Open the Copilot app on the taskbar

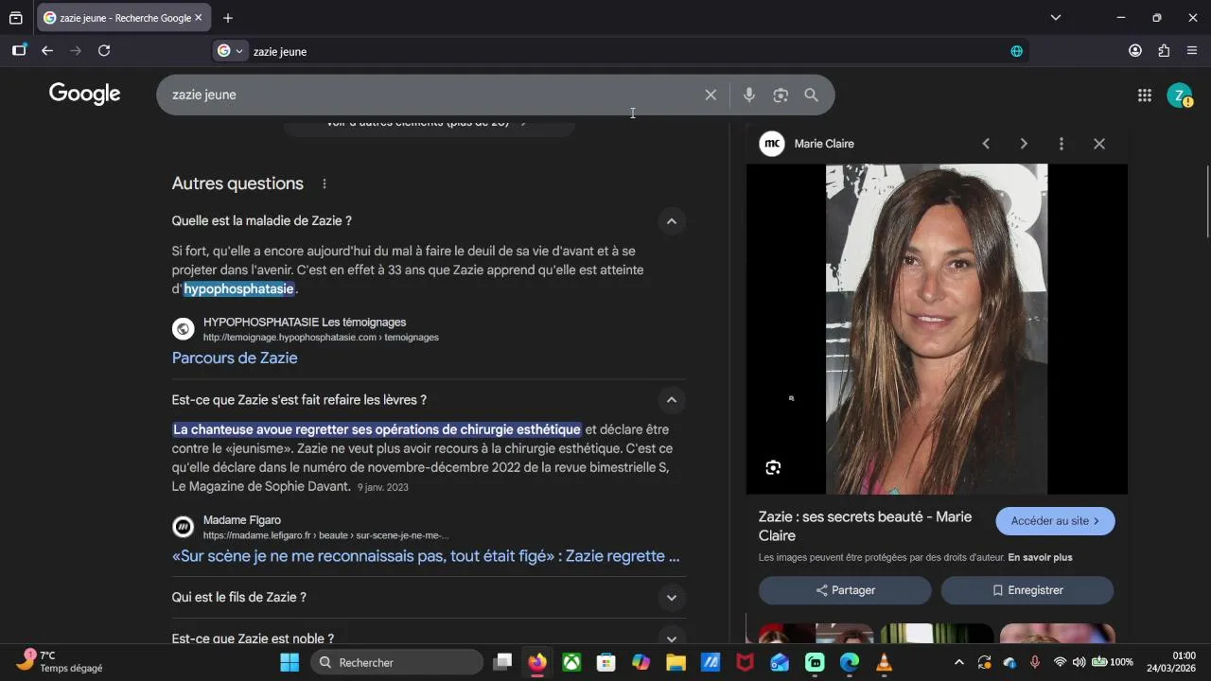pos(641,662)
